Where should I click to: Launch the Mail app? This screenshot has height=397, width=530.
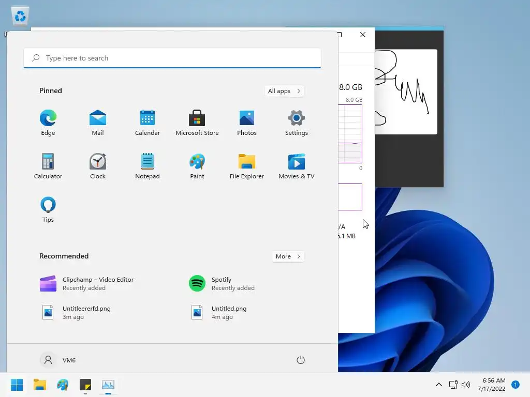point(98,123)
